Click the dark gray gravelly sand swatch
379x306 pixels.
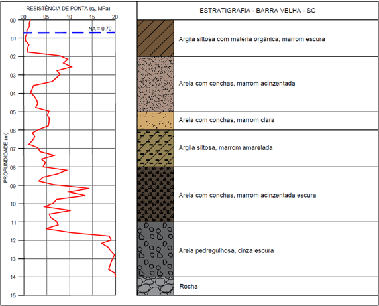156,250
